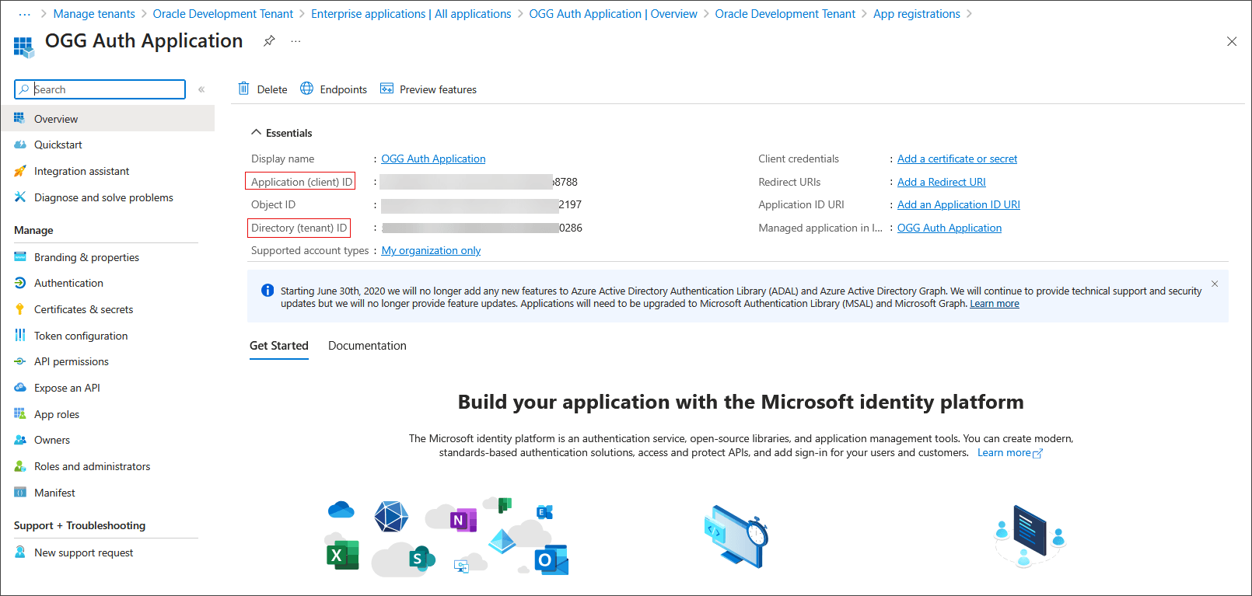Switch to the Get Started tab
The image size is (1252, 596).
(x=278, y=346)
